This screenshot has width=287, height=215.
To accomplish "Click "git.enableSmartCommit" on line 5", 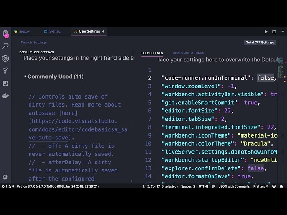I will (199, 103).
